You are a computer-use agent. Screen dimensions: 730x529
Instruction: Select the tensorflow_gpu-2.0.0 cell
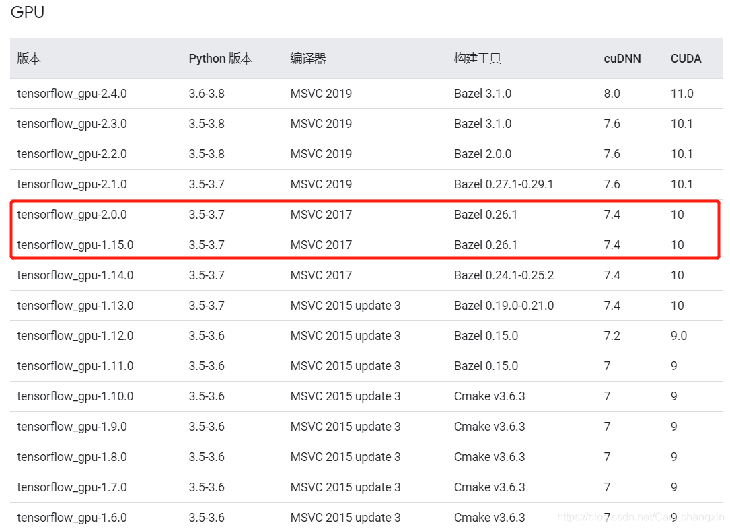pos(72,215)
